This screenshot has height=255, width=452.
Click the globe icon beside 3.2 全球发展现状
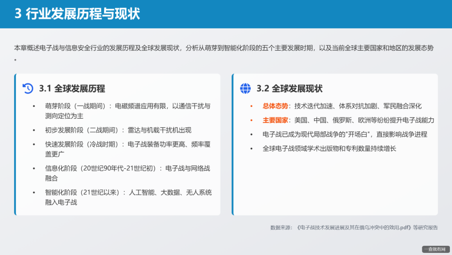245,88
